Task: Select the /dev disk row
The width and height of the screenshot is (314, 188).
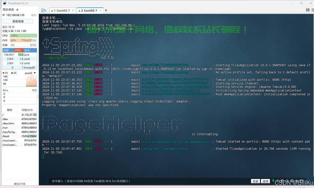Action: point(19,119)
